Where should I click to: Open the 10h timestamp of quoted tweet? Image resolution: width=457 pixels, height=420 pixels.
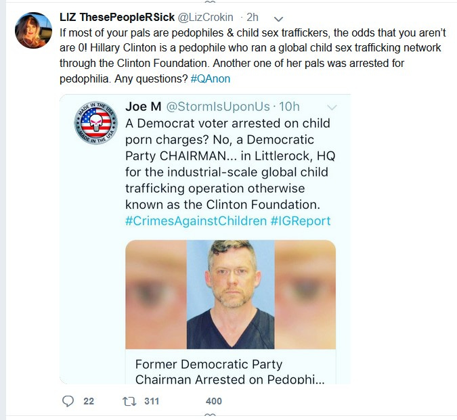pos(289,107)
